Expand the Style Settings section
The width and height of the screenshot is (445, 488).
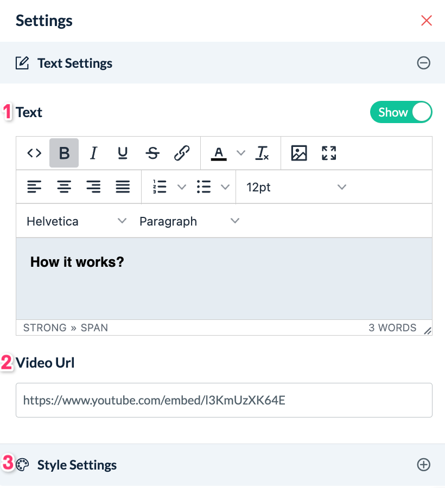(x=423, y=465)
